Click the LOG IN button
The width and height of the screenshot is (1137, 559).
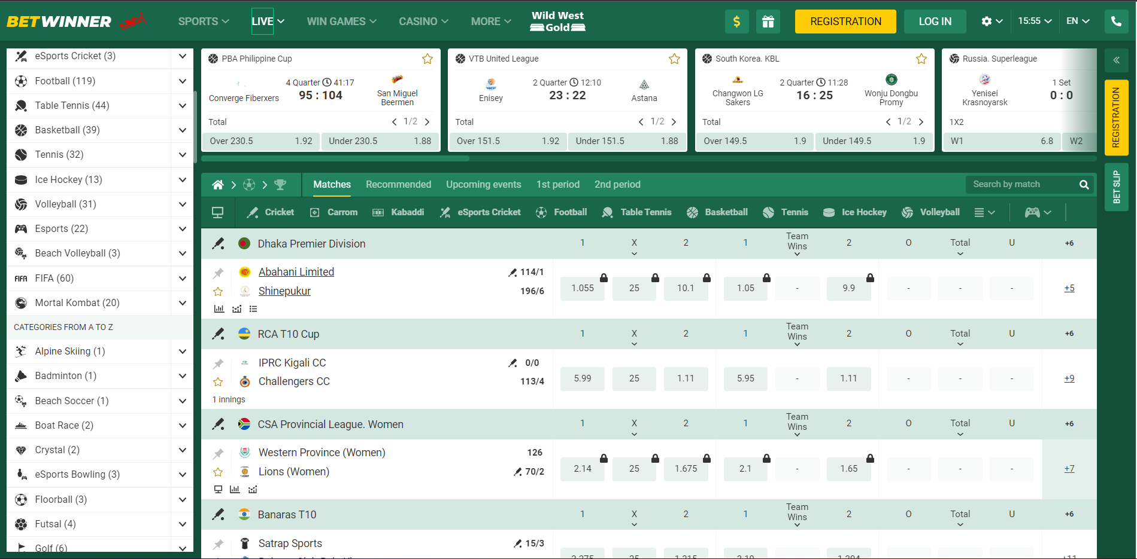tap(935, 22)
